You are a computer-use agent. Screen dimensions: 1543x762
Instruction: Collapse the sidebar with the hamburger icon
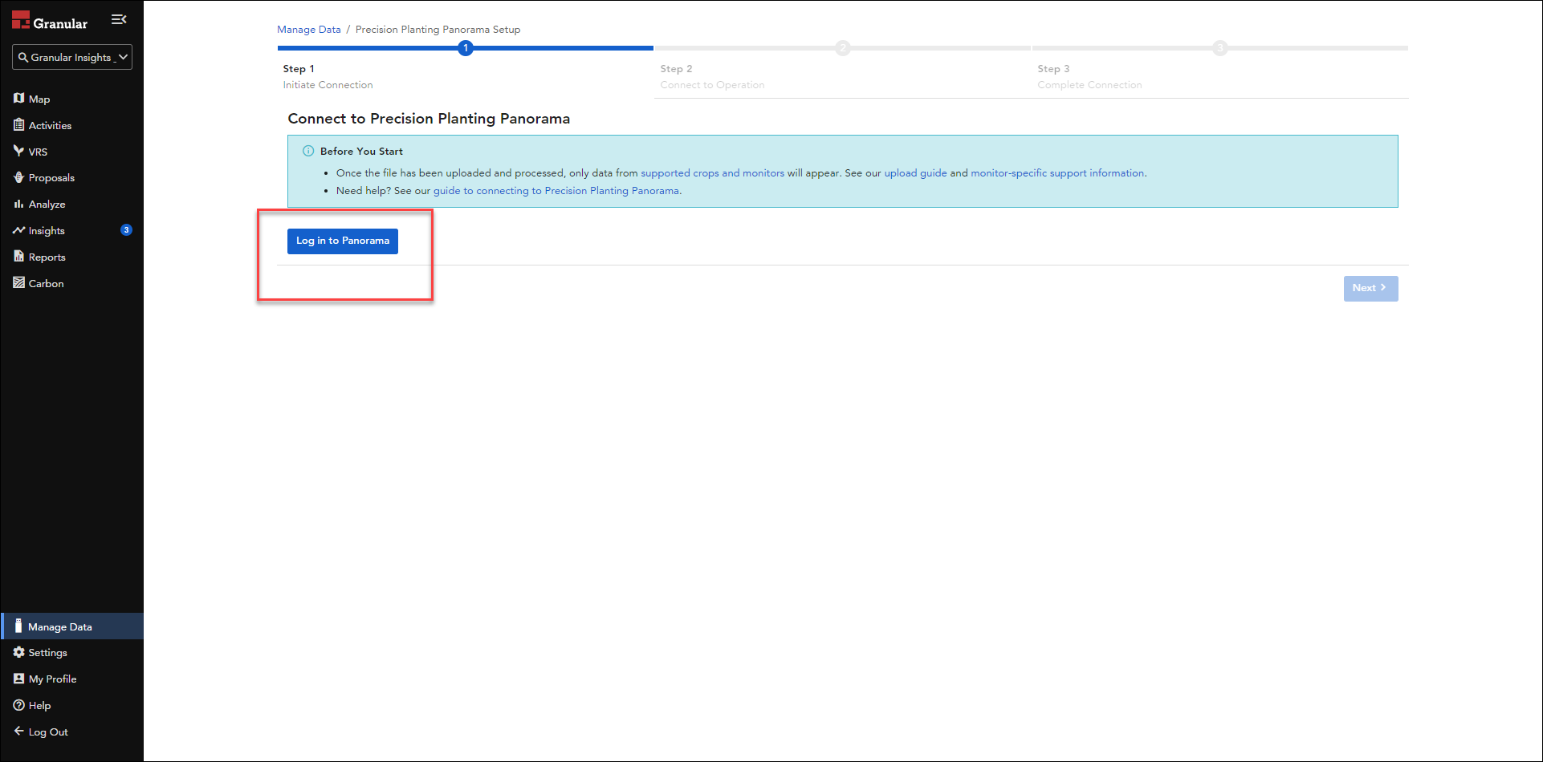(x=119, y=19)
